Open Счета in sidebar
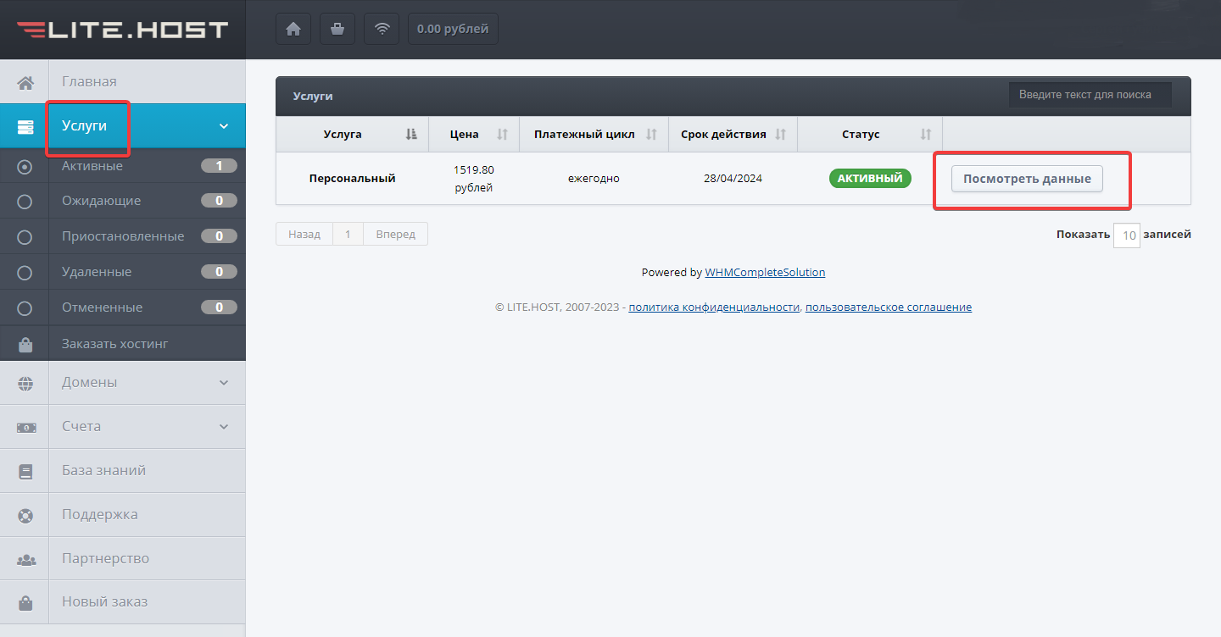Viewport: 1221px width, 637px height. click(123, 426)
